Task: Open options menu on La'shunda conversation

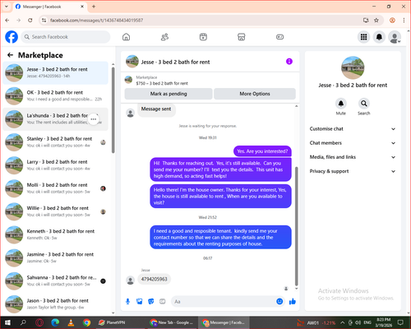Action: (94, 119)
